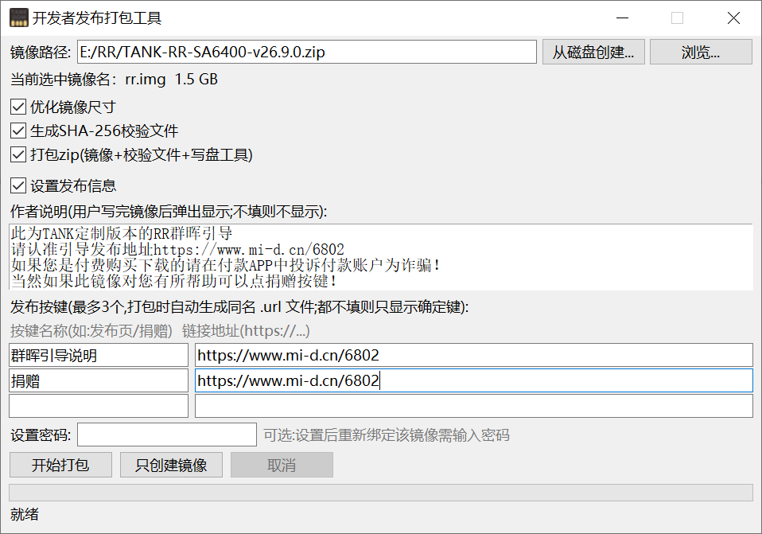Click the 当前选中镜像名: rr.img 1.5 GB text

click(115, 79)
